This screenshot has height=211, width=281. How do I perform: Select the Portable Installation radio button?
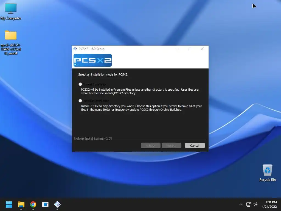coord(80,101)
